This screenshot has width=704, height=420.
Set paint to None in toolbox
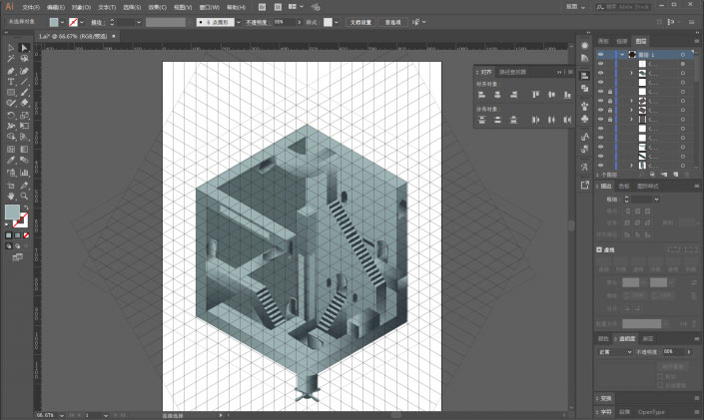pos(26,235)
